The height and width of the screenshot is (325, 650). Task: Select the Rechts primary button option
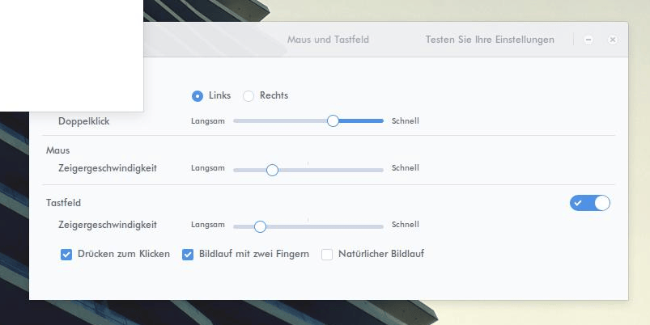click(249, 95)
